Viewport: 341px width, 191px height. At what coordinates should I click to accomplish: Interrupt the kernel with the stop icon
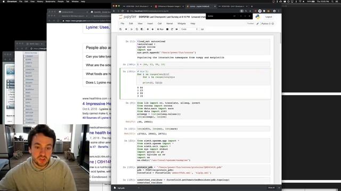[x=167, y=29]
